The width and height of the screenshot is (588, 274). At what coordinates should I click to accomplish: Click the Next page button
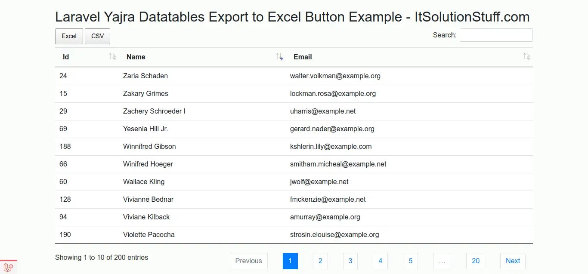tap(513, 261)
